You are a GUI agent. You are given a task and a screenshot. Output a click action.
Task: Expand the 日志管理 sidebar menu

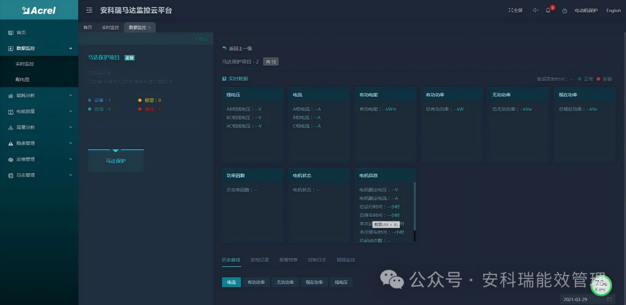pos(71,175)
